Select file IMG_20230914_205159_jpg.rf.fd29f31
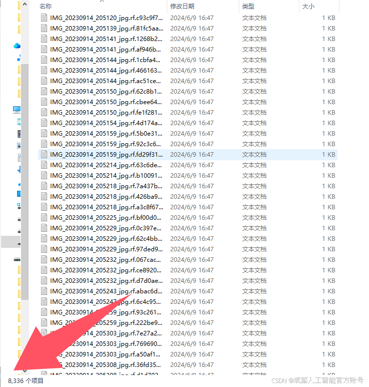 point(188,155)
